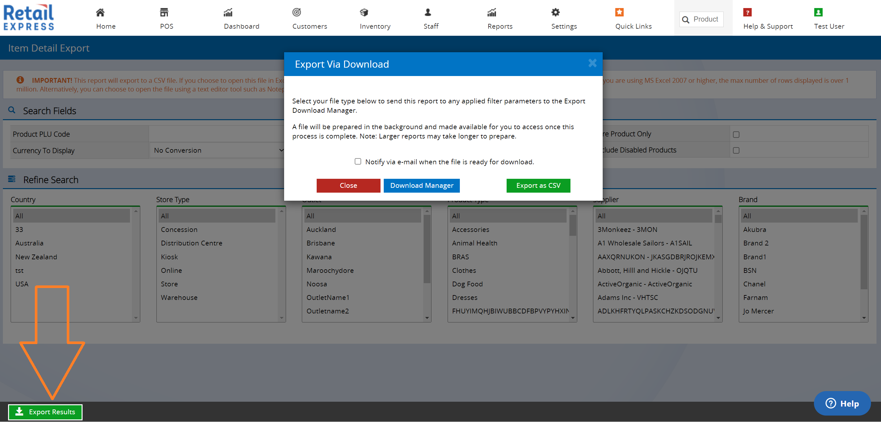Screen dimensions: 881x422
Task: Click up arrow of Outlet list scrollbar
Action: [x=427, y=211]
